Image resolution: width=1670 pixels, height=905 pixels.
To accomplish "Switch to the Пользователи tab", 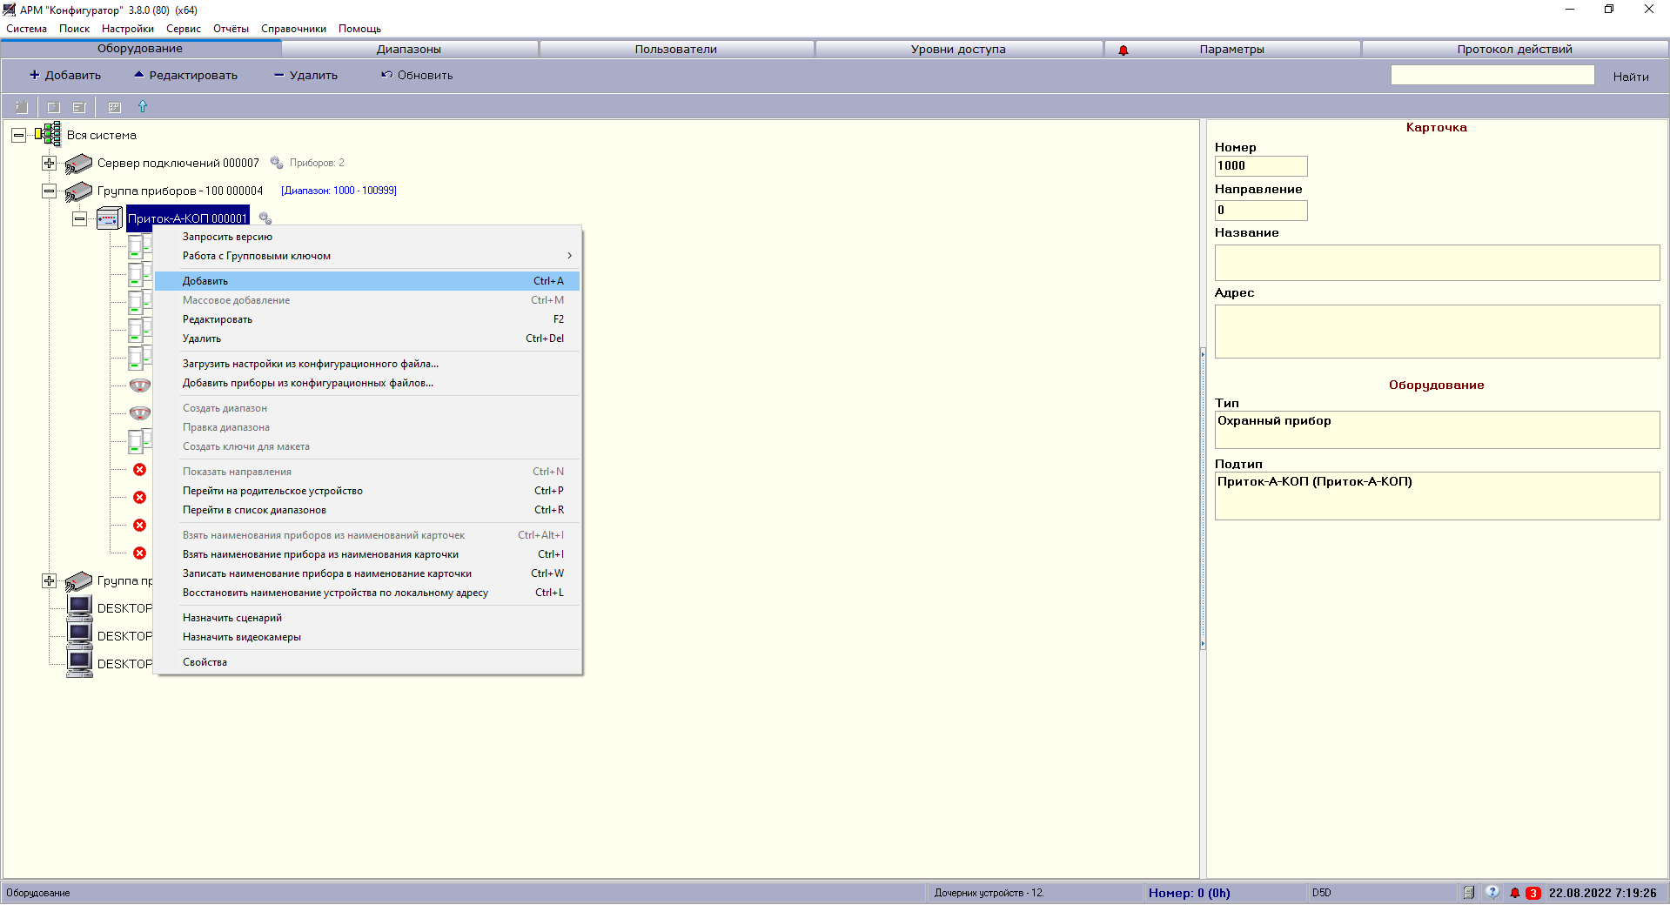I will click(676, 50).
